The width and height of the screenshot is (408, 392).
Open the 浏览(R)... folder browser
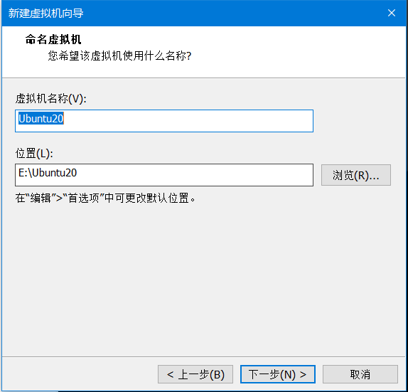355,175
